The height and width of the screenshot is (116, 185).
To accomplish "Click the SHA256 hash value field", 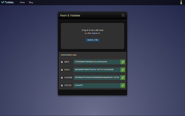I will pos(97,78).
